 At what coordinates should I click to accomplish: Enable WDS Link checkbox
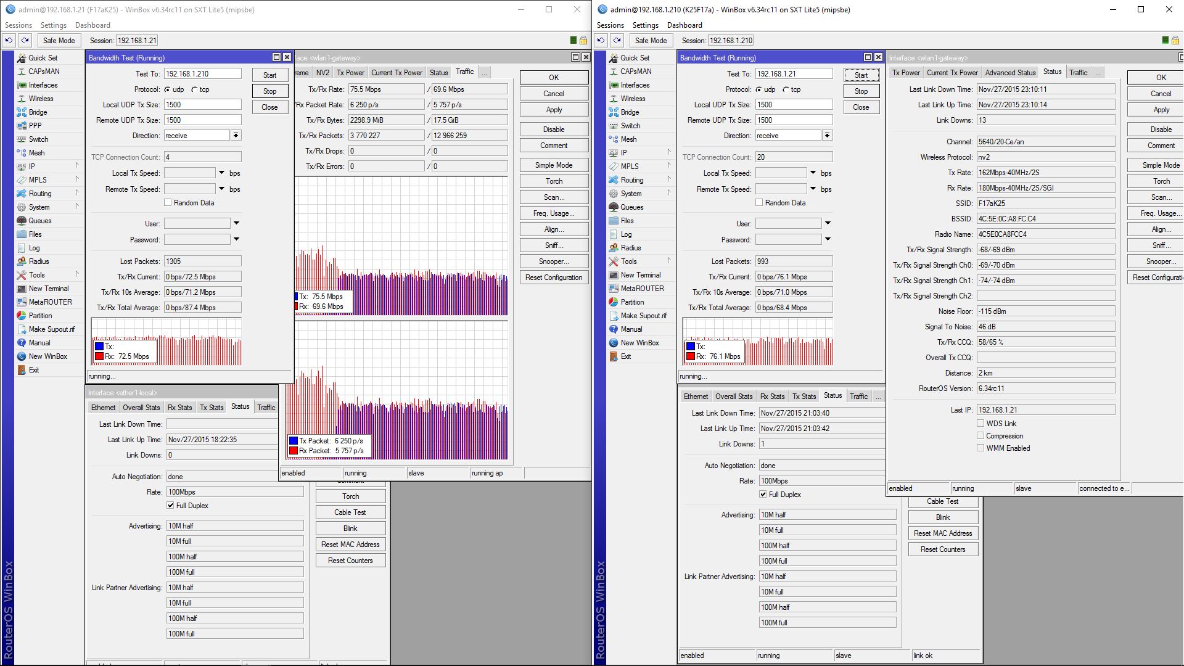click(x=980, y=424)
